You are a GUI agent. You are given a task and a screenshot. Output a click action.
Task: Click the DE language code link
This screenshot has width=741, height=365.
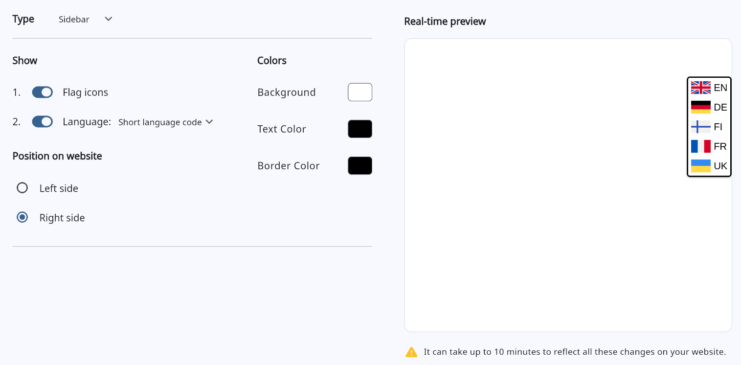click(720, 107)
